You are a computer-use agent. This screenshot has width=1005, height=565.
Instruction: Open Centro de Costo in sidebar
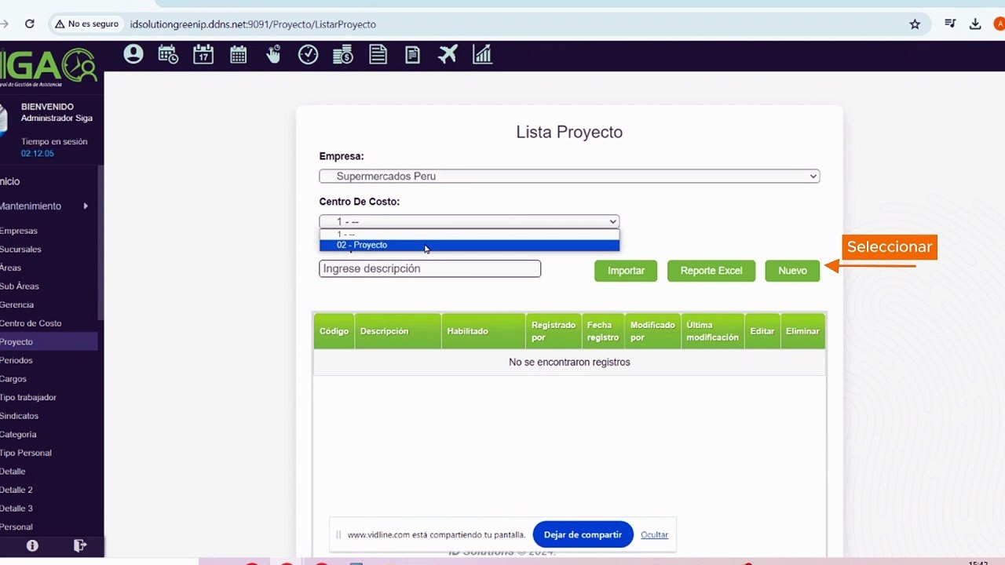coord(31,323)
